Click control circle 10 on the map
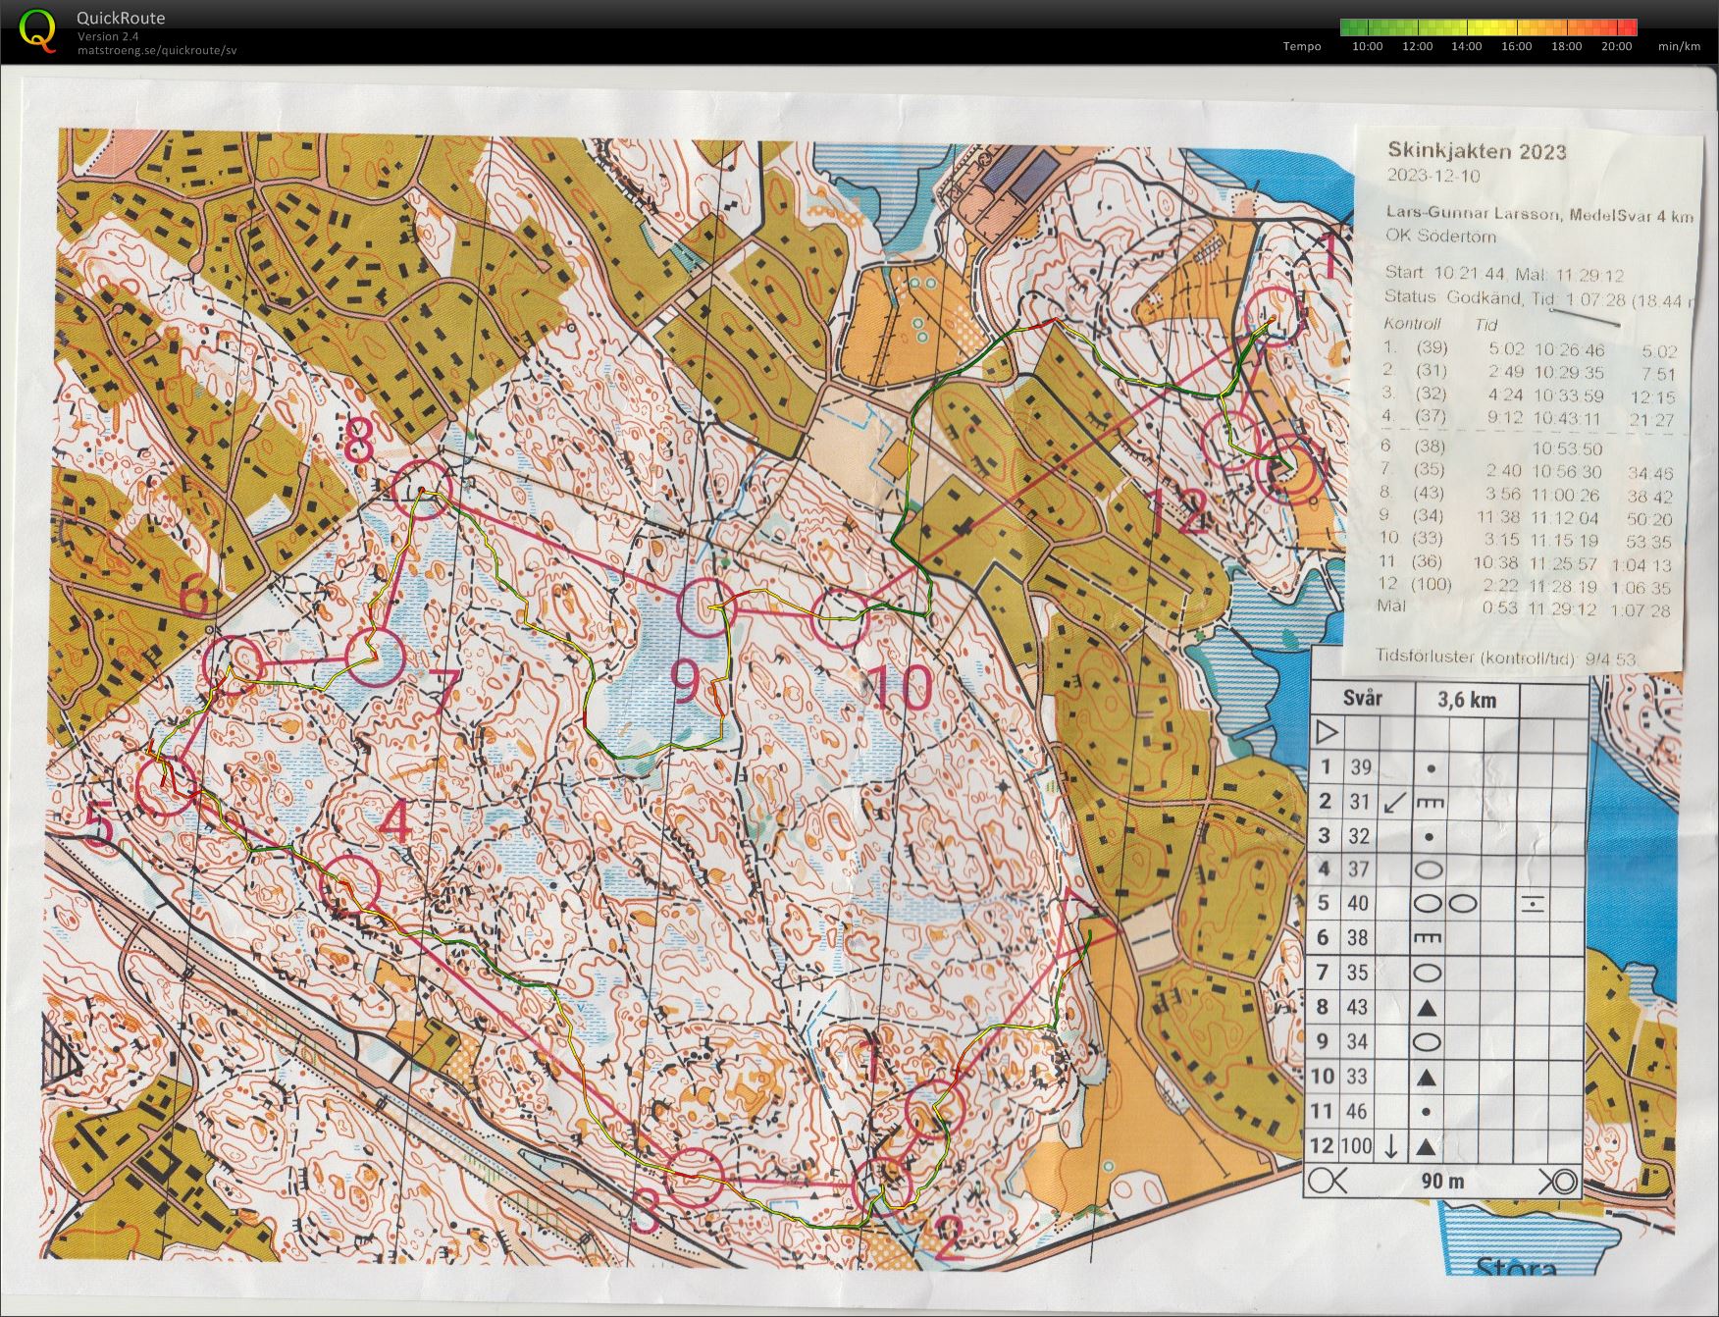1719x1317 pixels. (840, 616)
